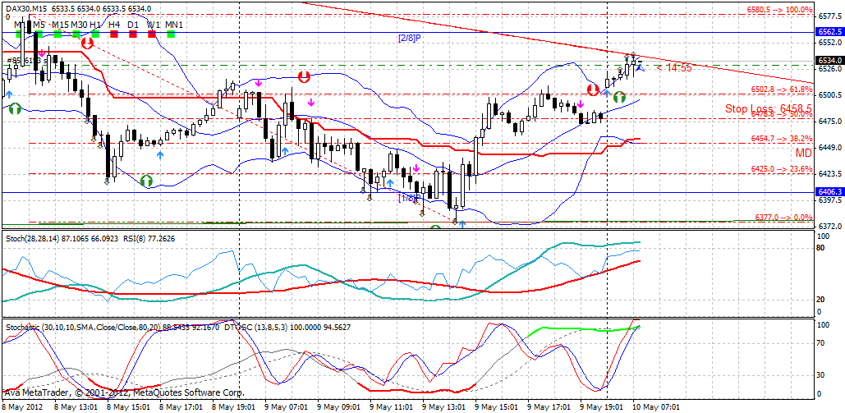Click magenta down arrow under the M5 label

pos(42,53)
